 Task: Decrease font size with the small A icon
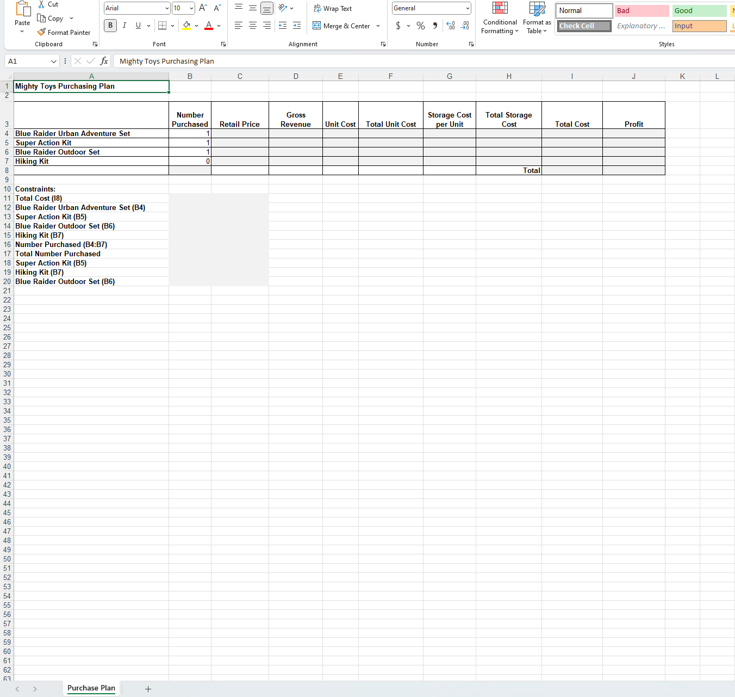point(217,8)
